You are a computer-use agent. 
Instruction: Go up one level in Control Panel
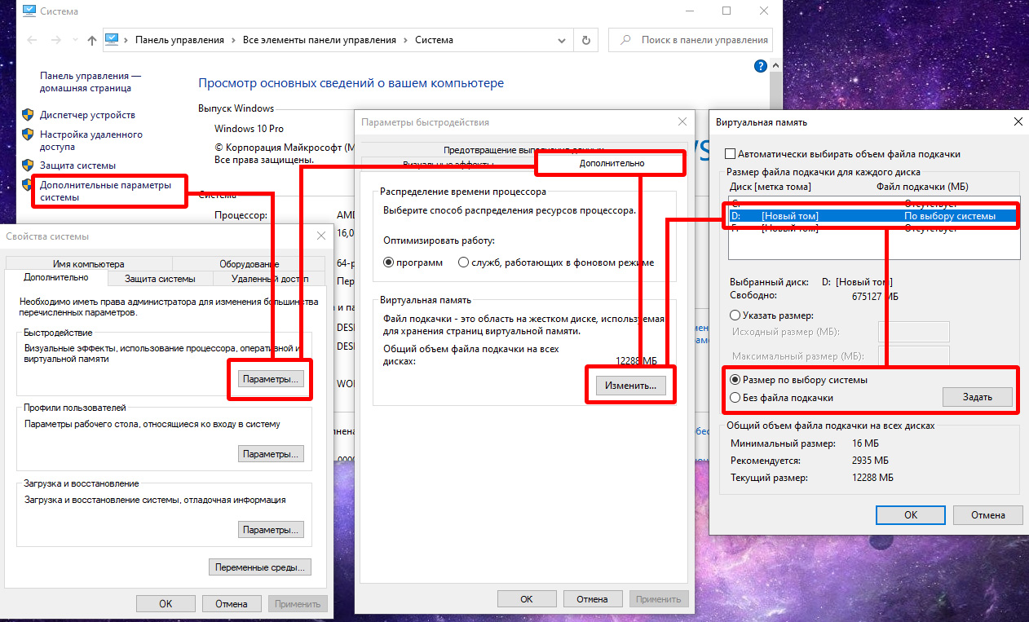[91, 40]
